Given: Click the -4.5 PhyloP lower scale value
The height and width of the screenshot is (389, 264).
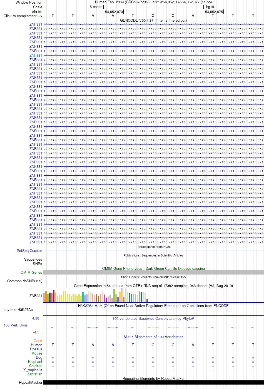Looking at the screenshot, I should click(x=36, y=332).
